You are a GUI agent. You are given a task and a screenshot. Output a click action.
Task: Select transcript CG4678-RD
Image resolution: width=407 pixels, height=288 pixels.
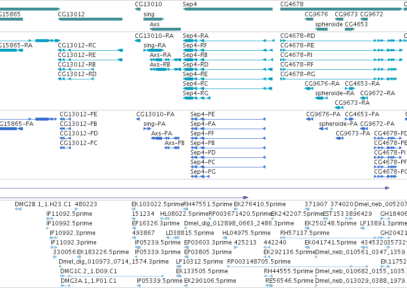tap(341, 41)
